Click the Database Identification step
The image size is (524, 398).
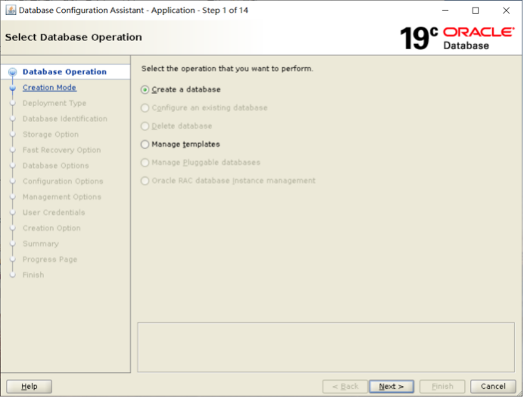click(65, 119)
